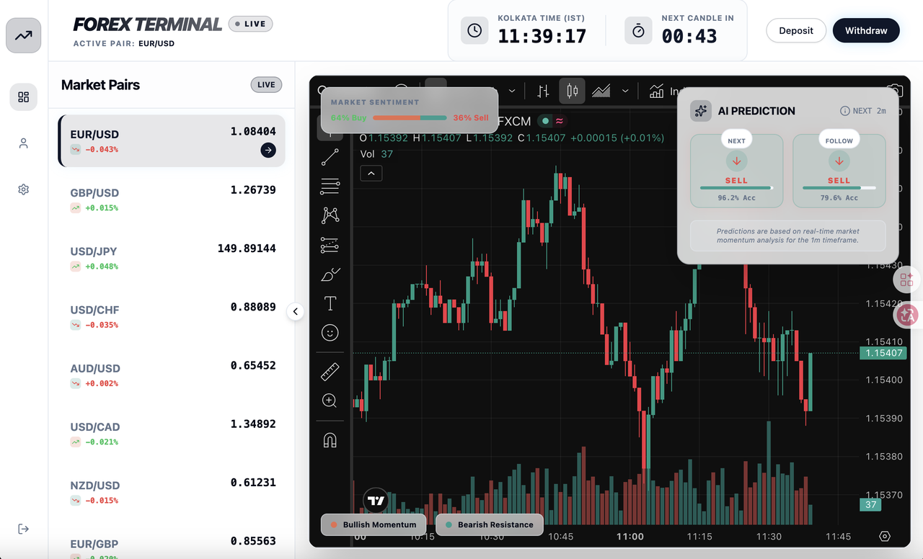The height and width of the screenshot is (559, 923).
Task: Click the Deposit button
Action: (x=795, y=30)
